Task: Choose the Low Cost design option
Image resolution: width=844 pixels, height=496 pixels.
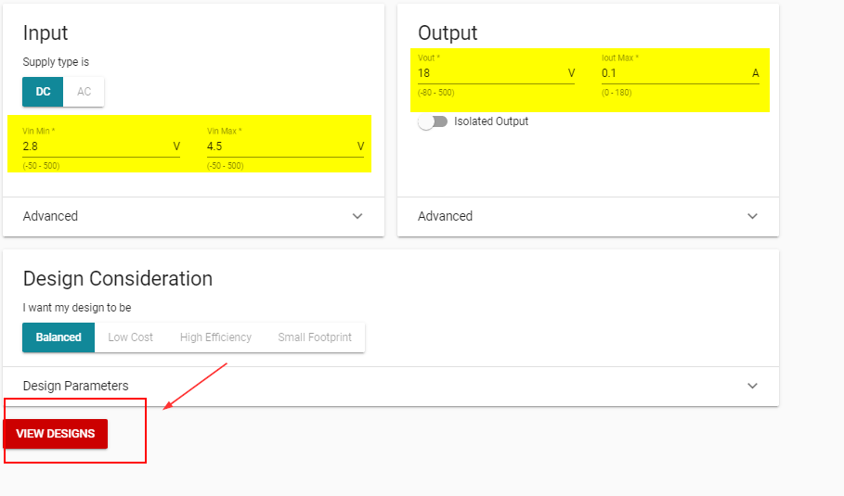Action: coord(130,337)
